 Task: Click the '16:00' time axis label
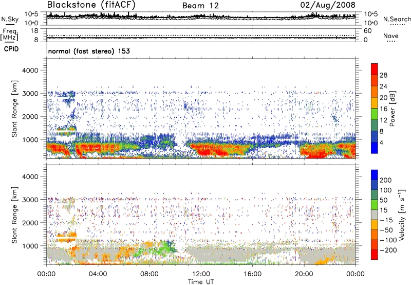pos(253,274)
